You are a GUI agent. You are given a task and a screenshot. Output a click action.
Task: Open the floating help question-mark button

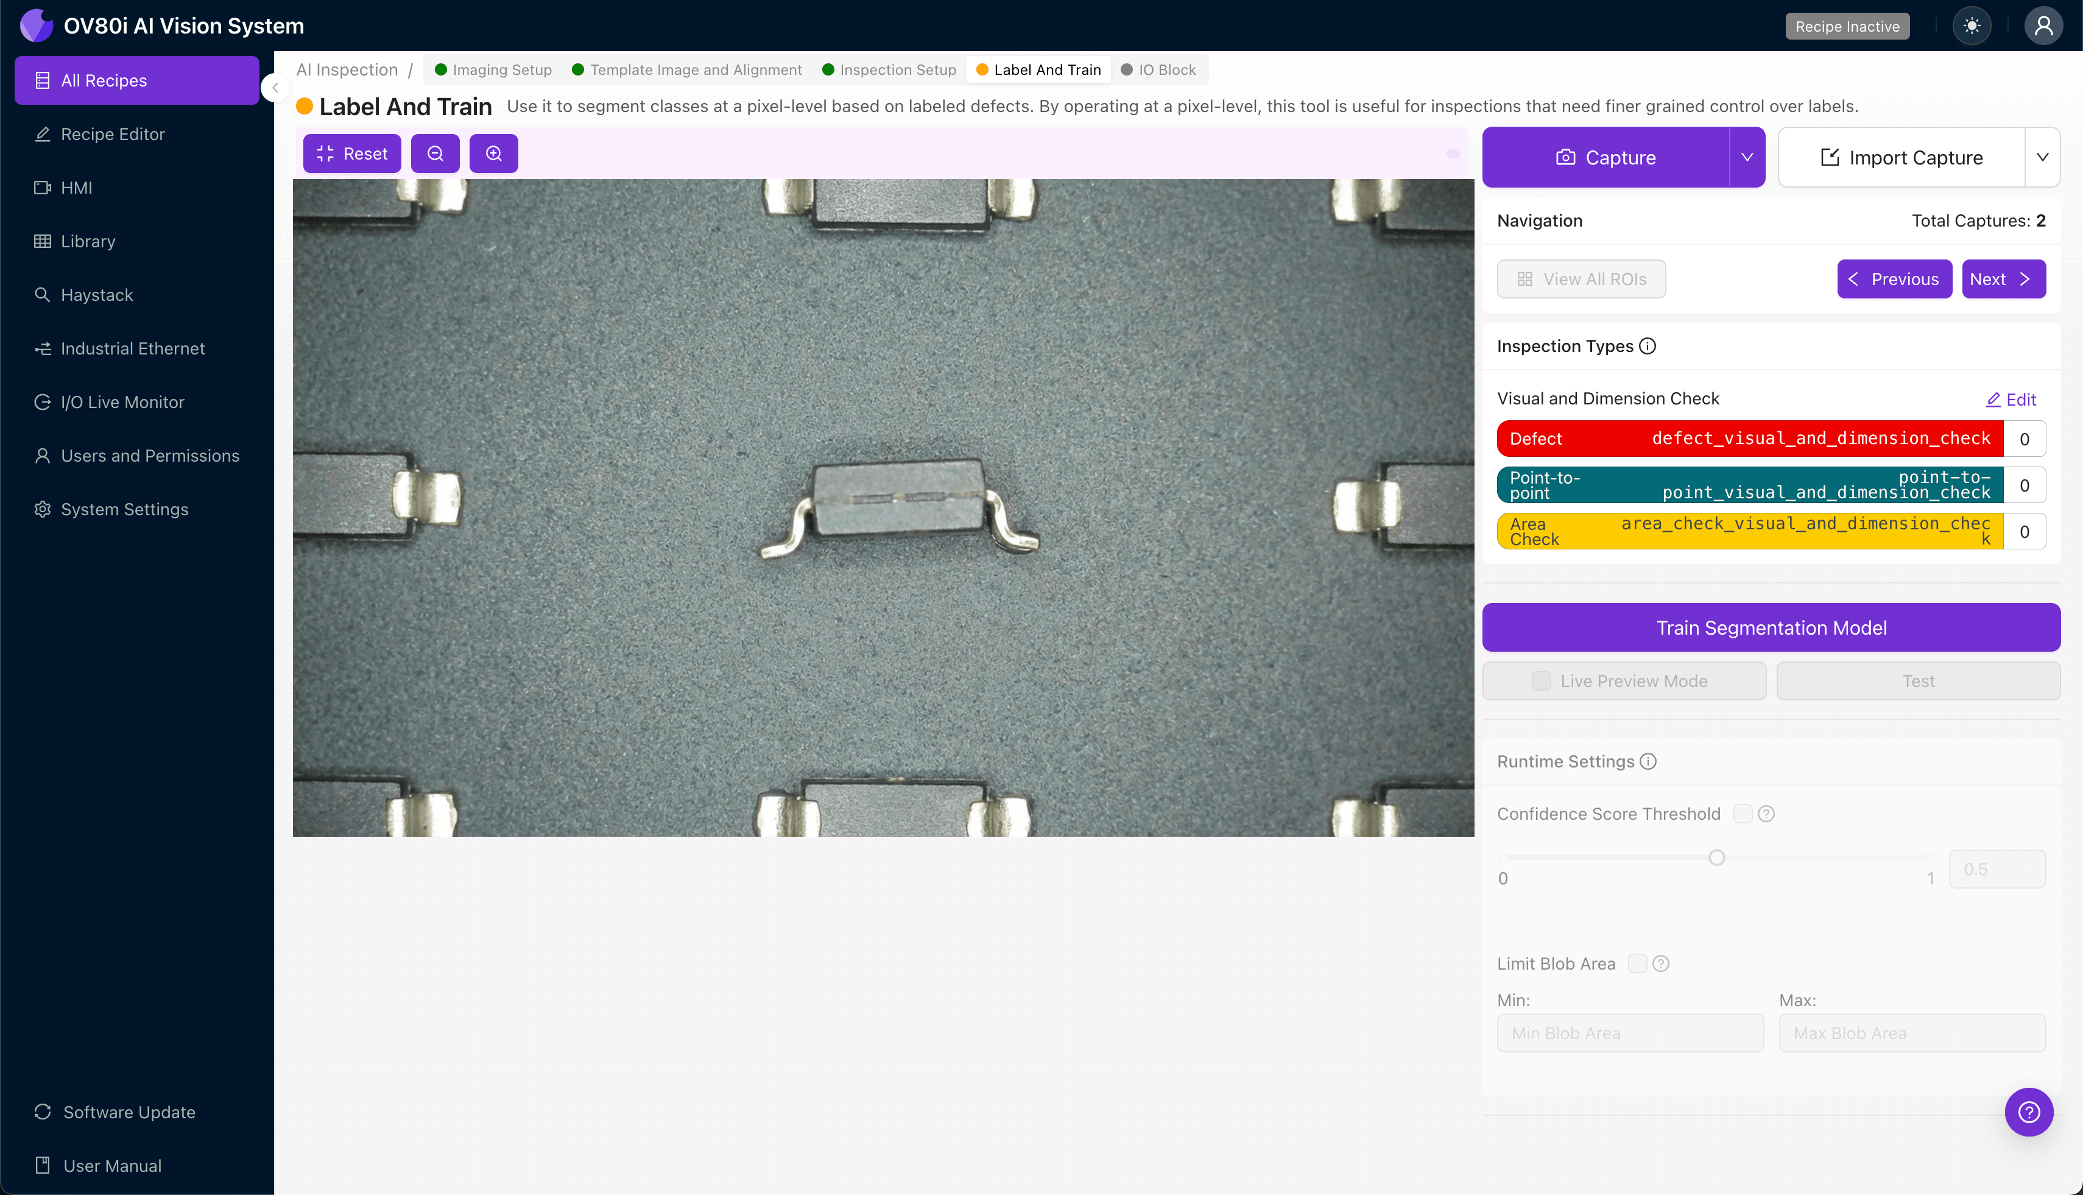[2029, 1112]
